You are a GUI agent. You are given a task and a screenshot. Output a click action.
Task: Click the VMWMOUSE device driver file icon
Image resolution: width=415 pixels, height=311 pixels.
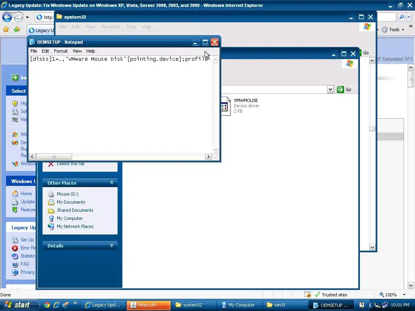pyautogui.click(x=225, y=106)
